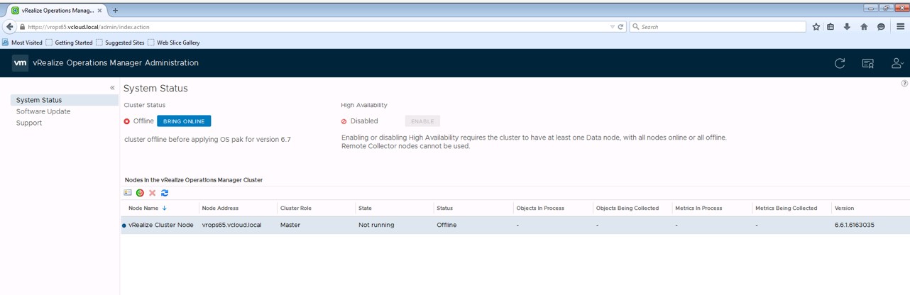
Task: Select System Status in the sidebar
Action: [65, 100]
